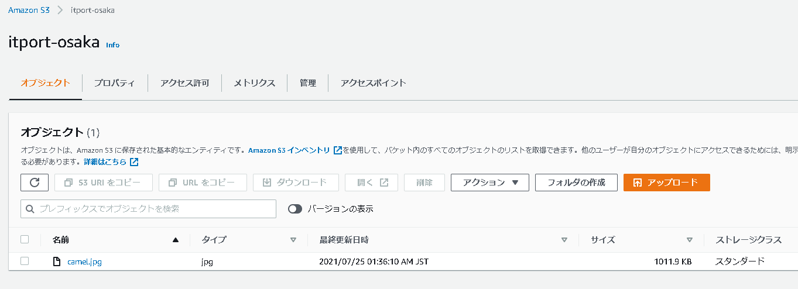Select all objects with the header checkbox
Image resolution: width=798 pixels, height=289 pixels.
[x=25, y=239]
